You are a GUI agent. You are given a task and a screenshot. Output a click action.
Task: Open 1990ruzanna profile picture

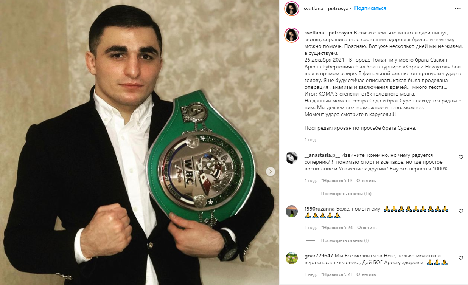(x=292, y=211)
